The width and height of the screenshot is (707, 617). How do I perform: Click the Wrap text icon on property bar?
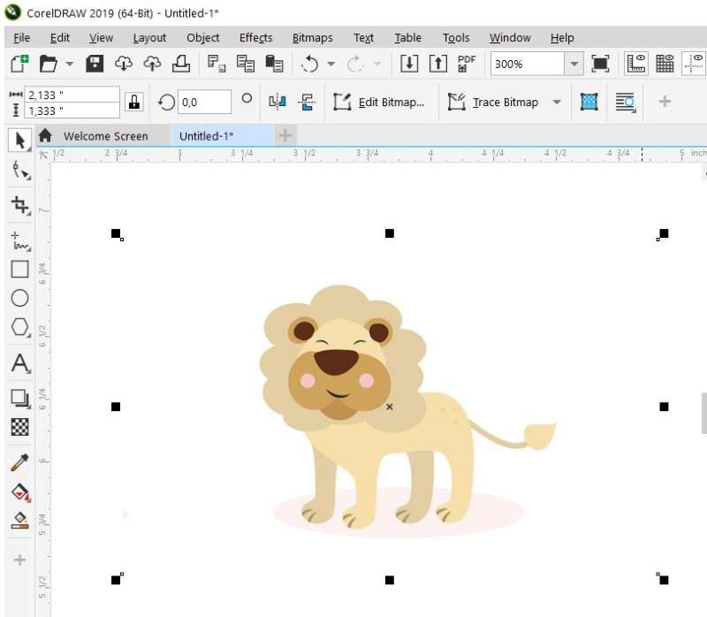(626, 103)
